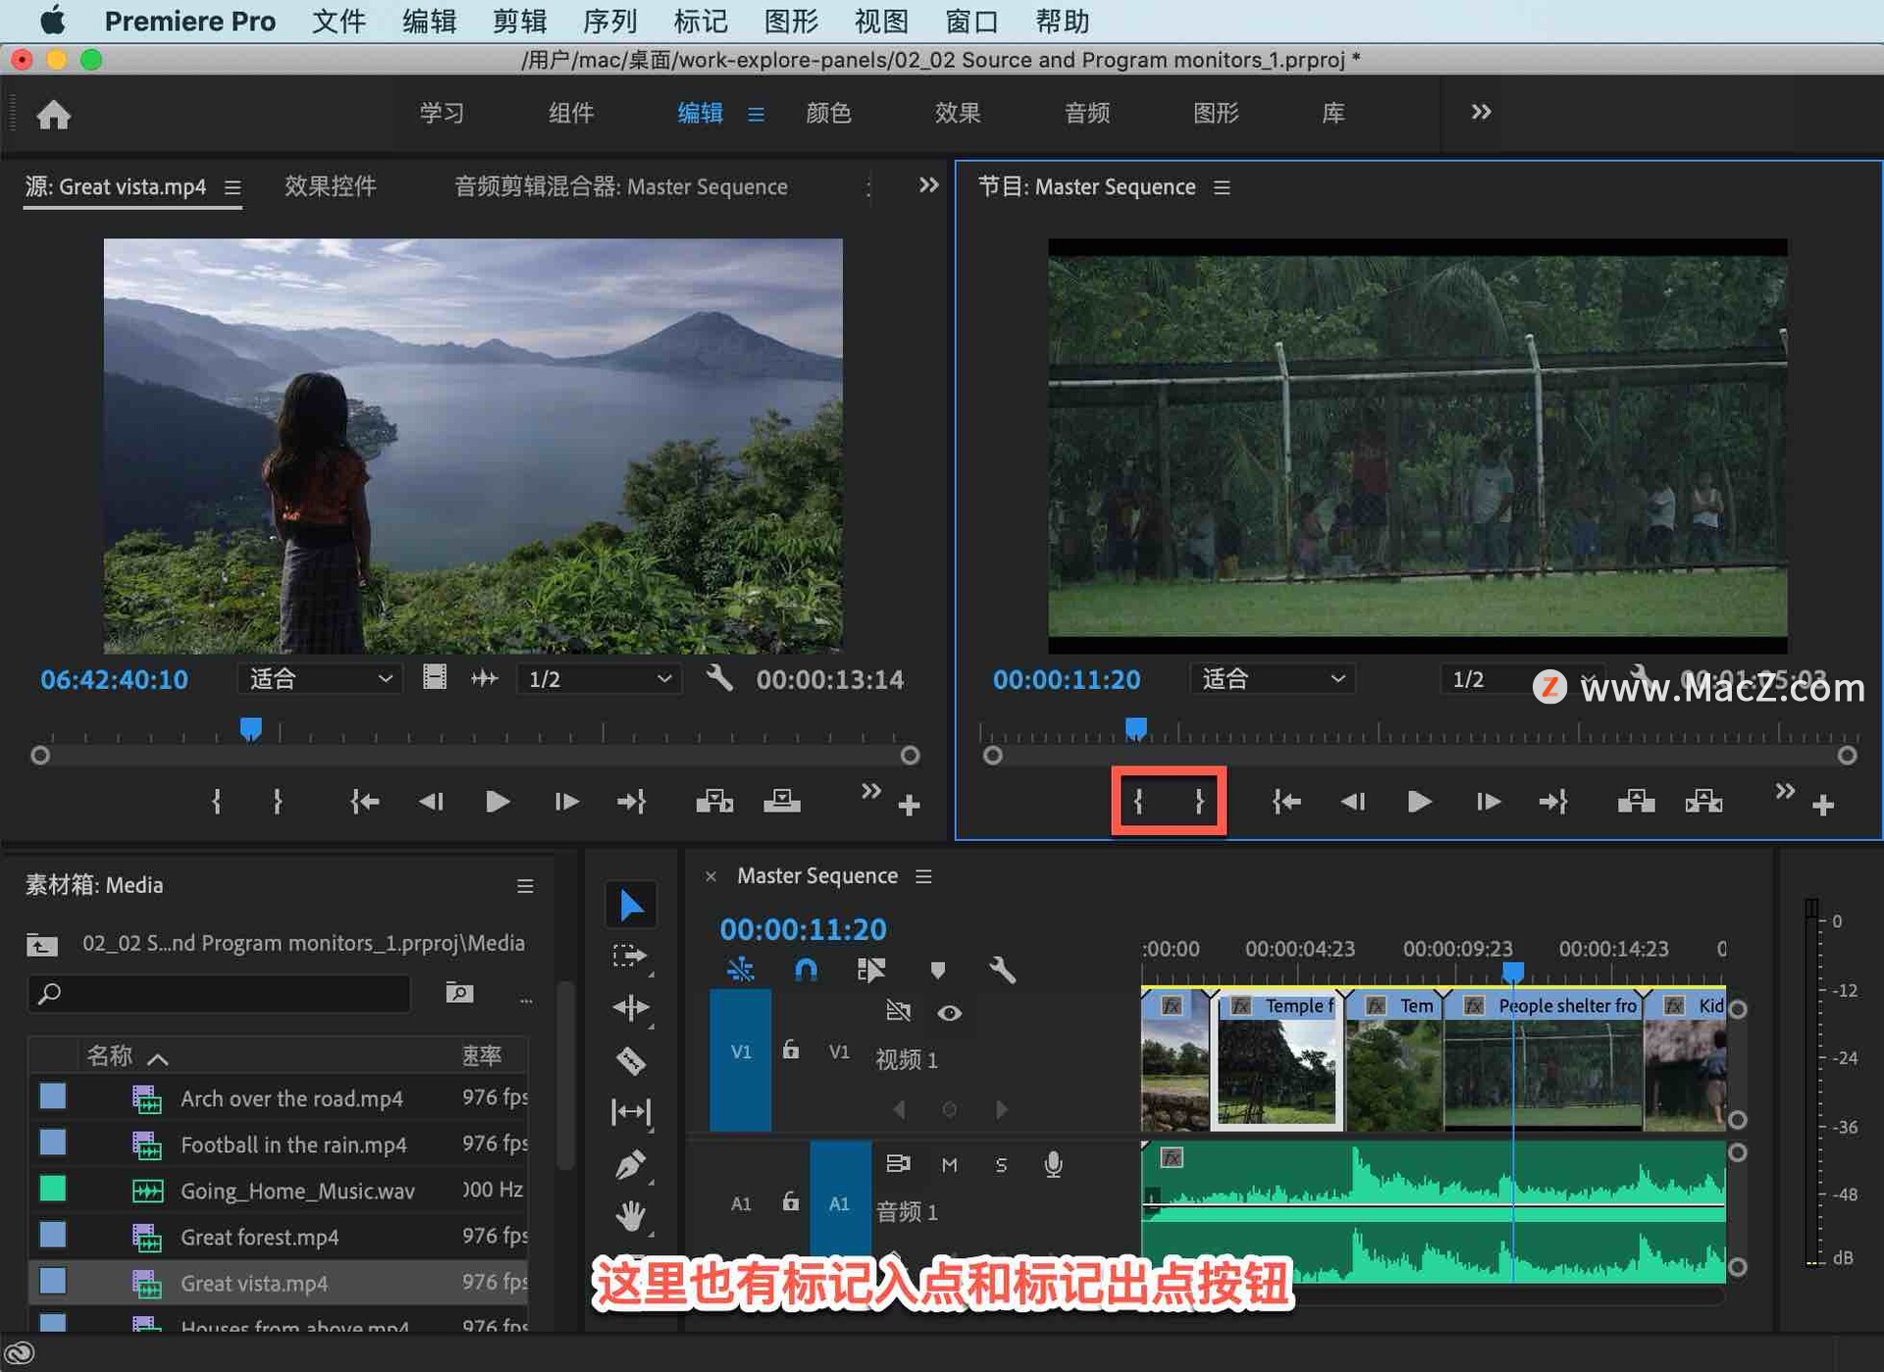Select the Hand tool
Image resolution: width=1884 pixels, height=1372 pixels.
(x=631, y=1217)
